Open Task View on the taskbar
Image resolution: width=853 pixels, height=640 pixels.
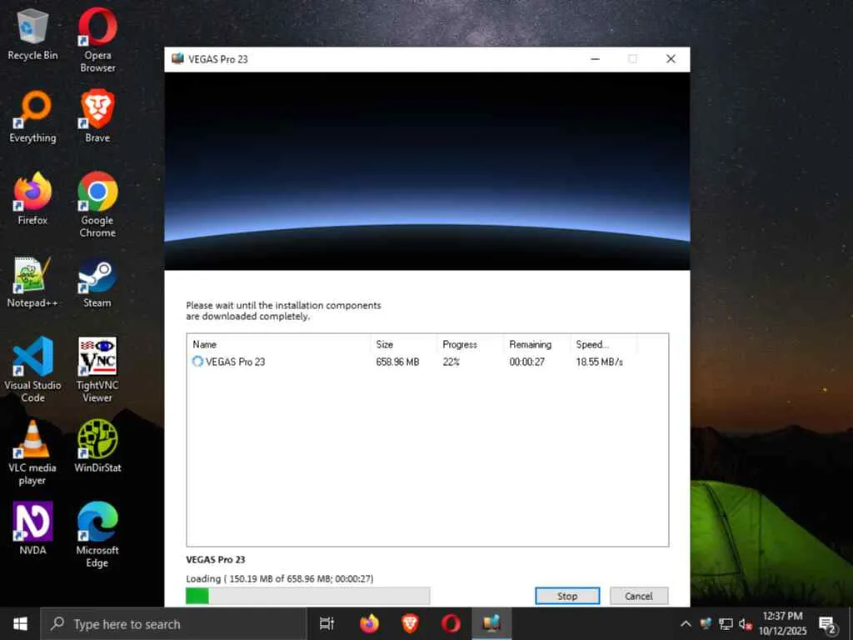click(327, 623)
